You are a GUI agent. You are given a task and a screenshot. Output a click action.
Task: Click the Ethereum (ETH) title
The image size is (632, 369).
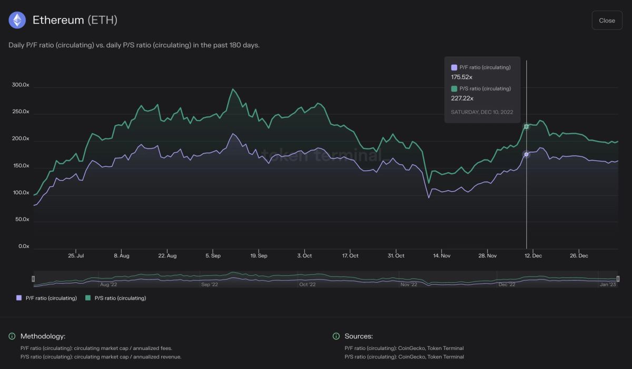point(75,20)
